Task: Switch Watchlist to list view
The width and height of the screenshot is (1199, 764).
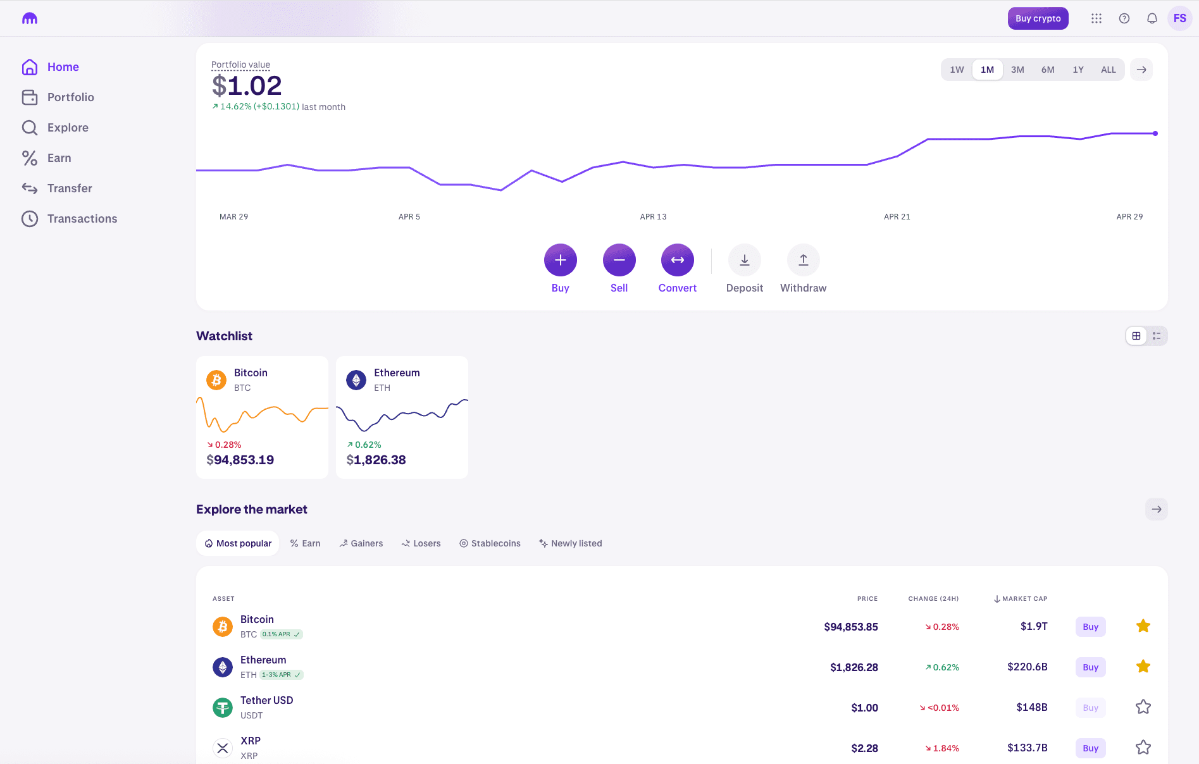Action: (1157, 336)
